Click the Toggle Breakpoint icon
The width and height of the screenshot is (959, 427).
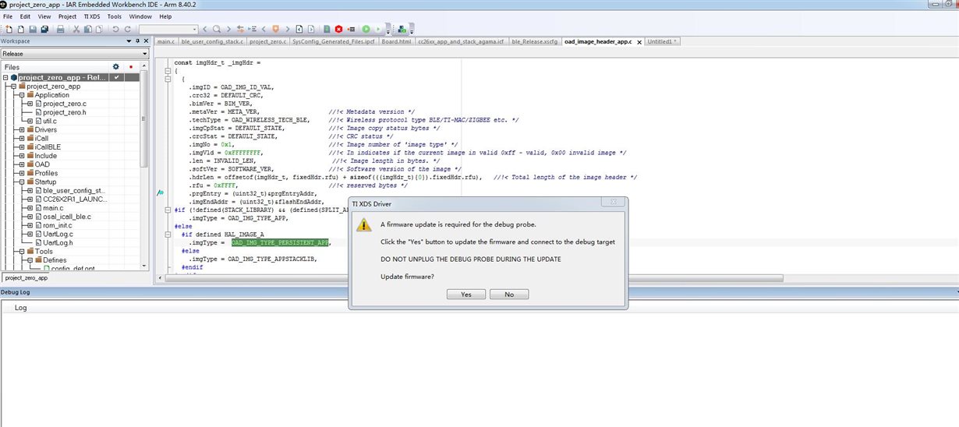pos(351,29)
